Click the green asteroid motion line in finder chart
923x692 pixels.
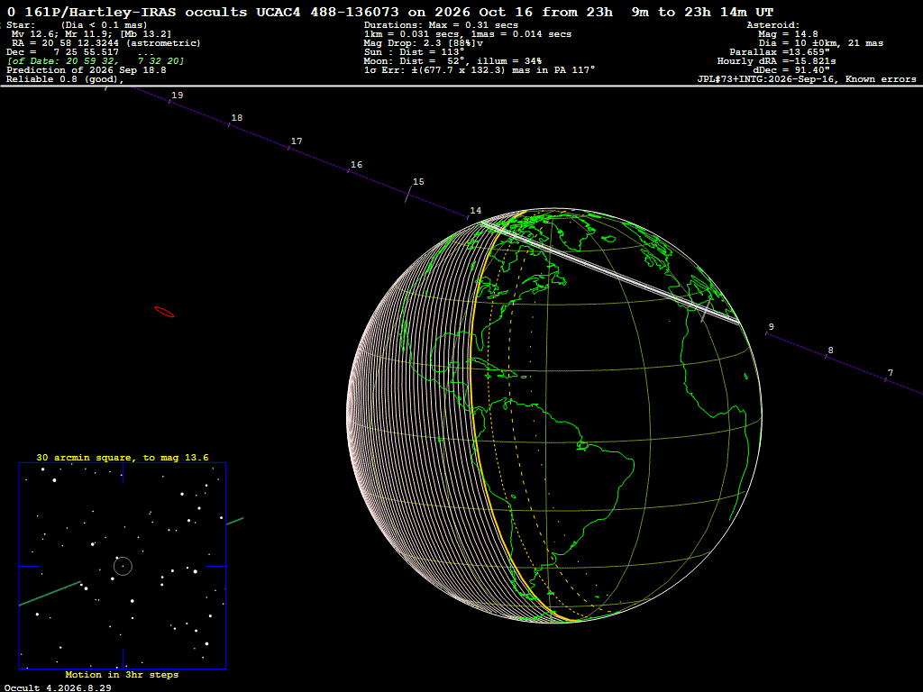[x=50, y=593]
